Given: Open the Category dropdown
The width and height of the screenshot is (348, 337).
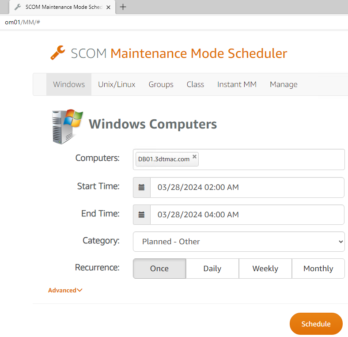Looking at the screenshot, I should point(239,242).
